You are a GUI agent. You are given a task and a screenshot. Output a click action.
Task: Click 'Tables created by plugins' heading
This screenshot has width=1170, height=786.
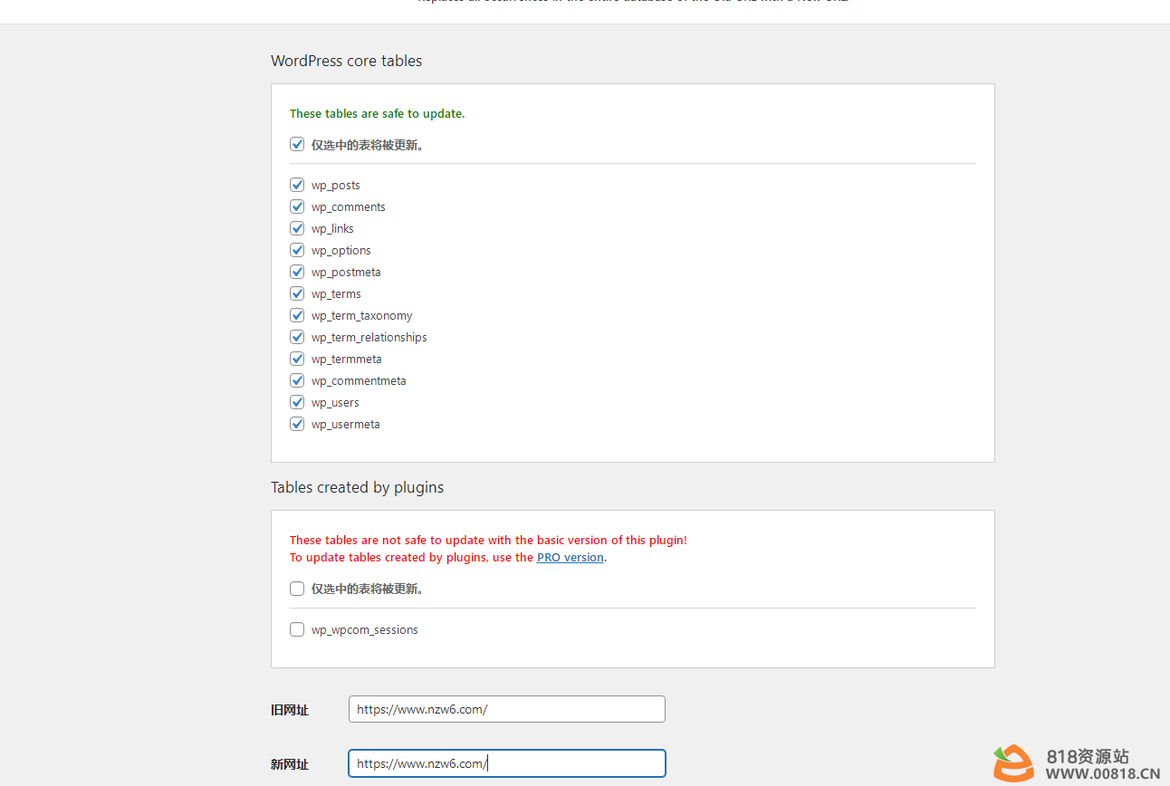(358, 487)
